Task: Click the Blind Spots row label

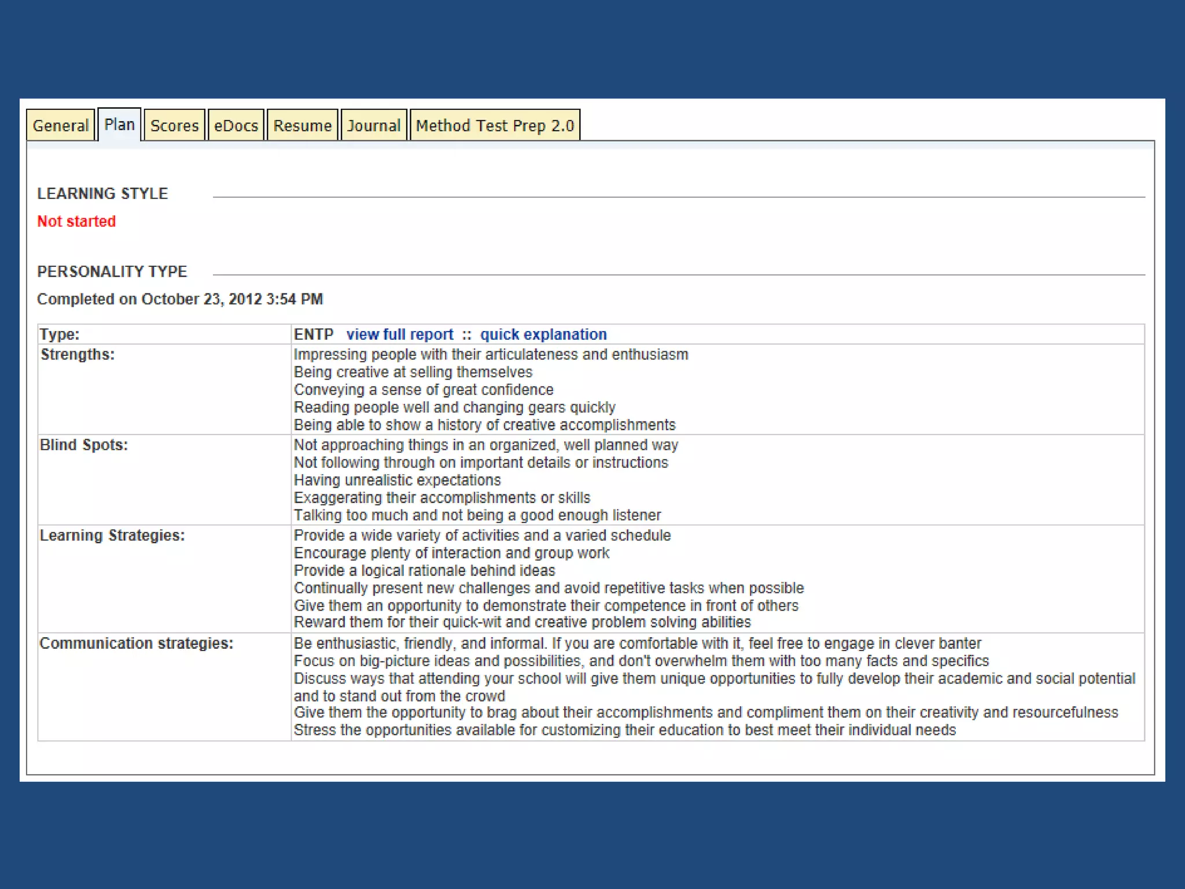Action: pos(84,444)
